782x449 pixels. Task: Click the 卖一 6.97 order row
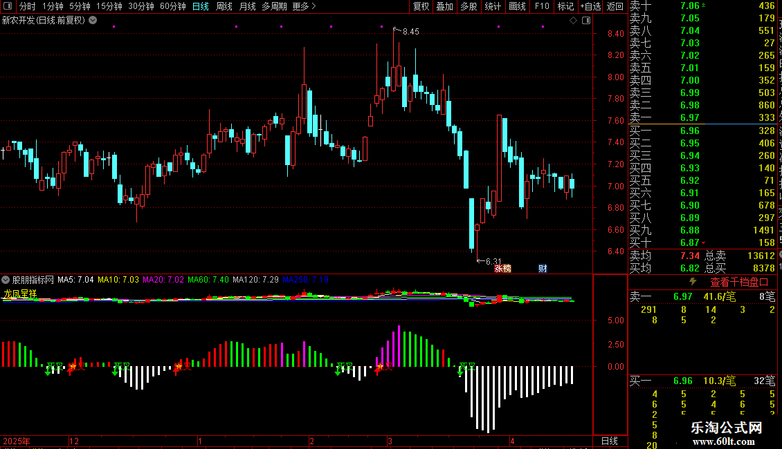click(702, 117)
